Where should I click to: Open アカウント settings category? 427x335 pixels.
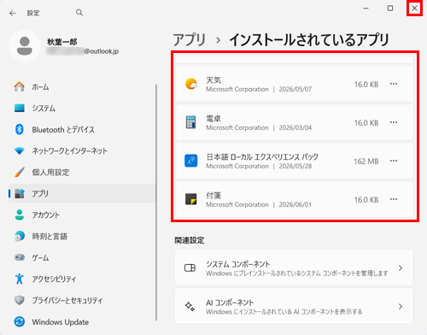[82, 215]
